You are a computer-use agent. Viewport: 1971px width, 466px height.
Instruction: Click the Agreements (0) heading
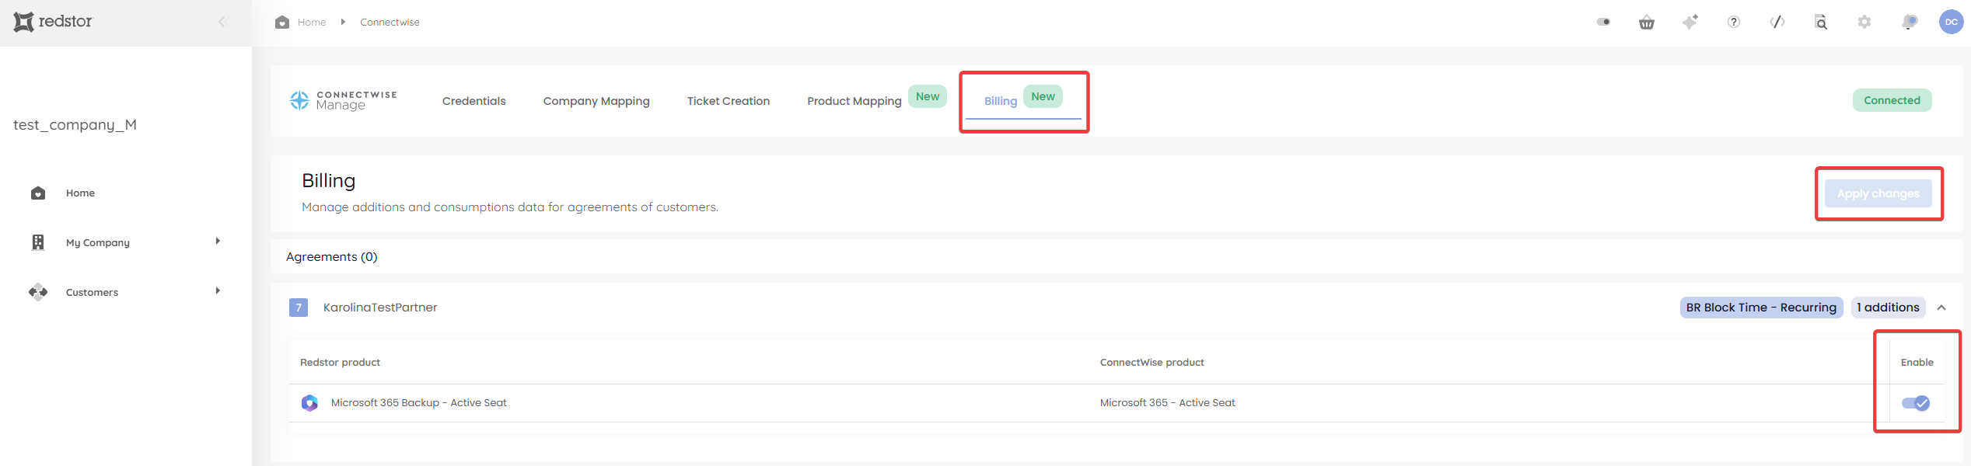coord(332,257)
